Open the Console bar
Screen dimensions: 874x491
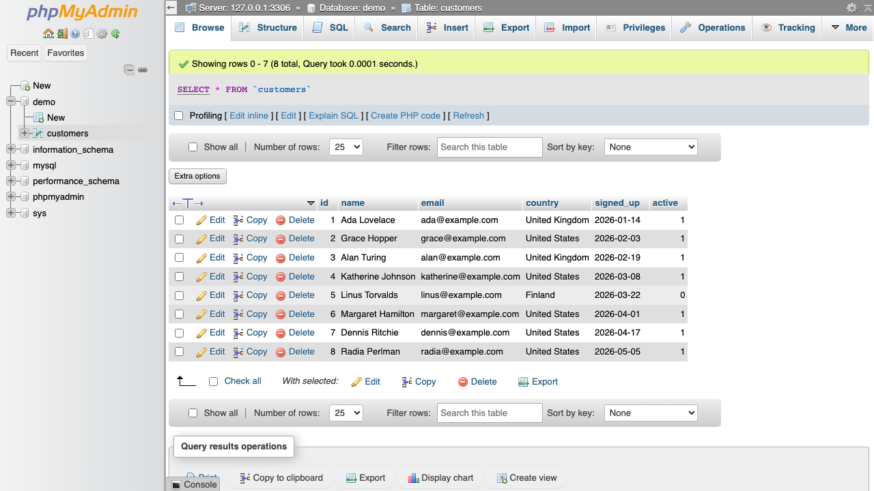click(194, 484)
